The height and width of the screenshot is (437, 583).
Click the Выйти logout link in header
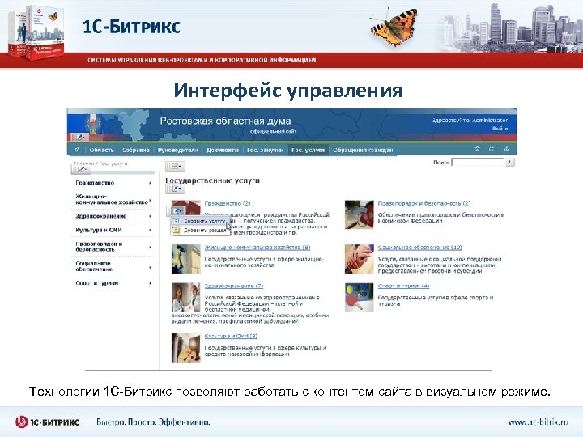click(500, 129)
